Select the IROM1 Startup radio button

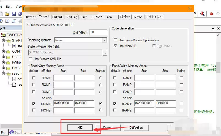(x=100, y=104)
